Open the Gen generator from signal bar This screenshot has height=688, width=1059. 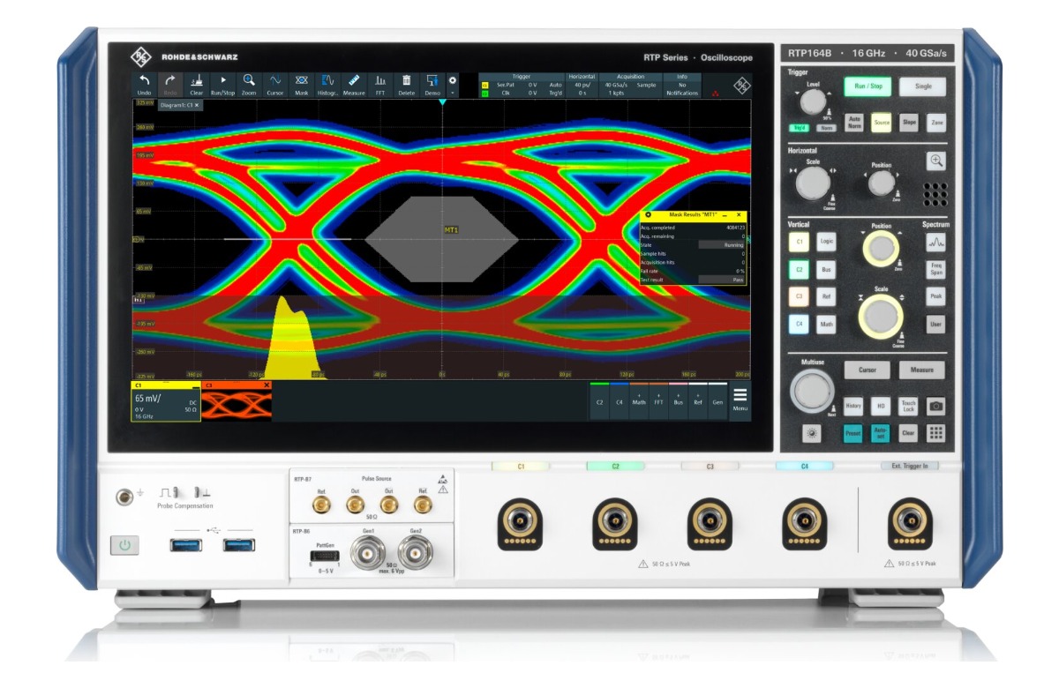[718, 400]
